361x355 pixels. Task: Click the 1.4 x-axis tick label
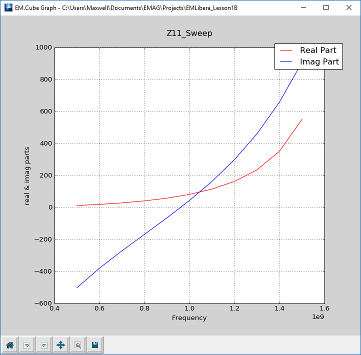279,308
